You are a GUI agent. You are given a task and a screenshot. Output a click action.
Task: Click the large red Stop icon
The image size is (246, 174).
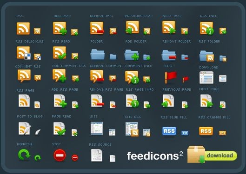(60, 155)
